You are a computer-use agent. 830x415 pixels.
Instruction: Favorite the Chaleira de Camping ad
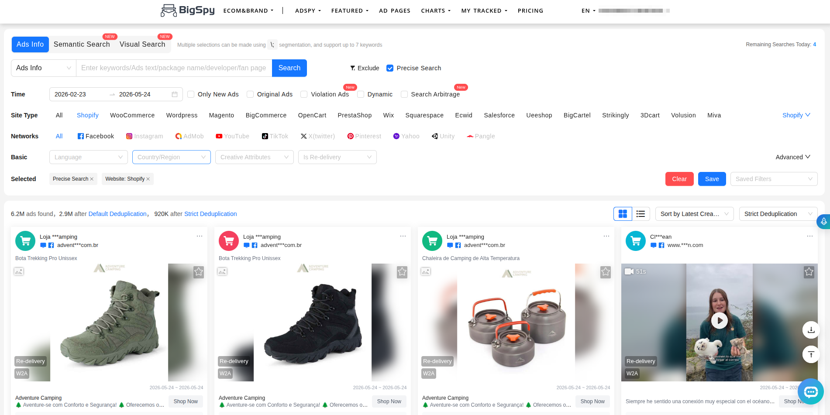[x=606, y=272]
